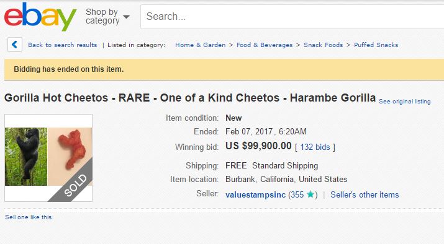Screen dimensions: 444x244
Task: Open the Puffed Snacks breadcrumb
Action: pos(376,45)
